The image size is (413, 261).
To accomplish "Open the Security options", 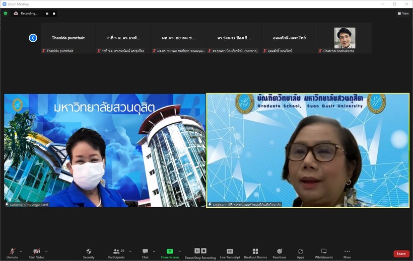I will pos(89,252).
